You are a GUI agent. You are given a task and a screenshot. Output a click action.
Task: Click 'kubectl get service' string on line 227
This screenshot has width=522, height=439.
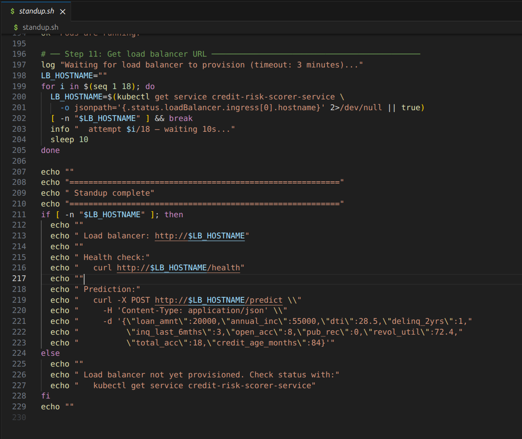[x=195, y=385]
